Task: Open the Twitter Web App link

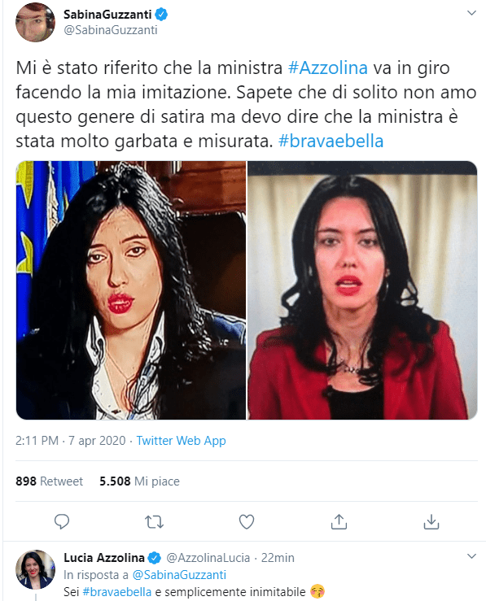Action: [181, 441]
